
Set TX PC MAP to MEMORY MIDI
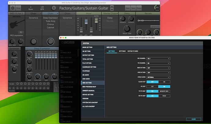(164, 91)
